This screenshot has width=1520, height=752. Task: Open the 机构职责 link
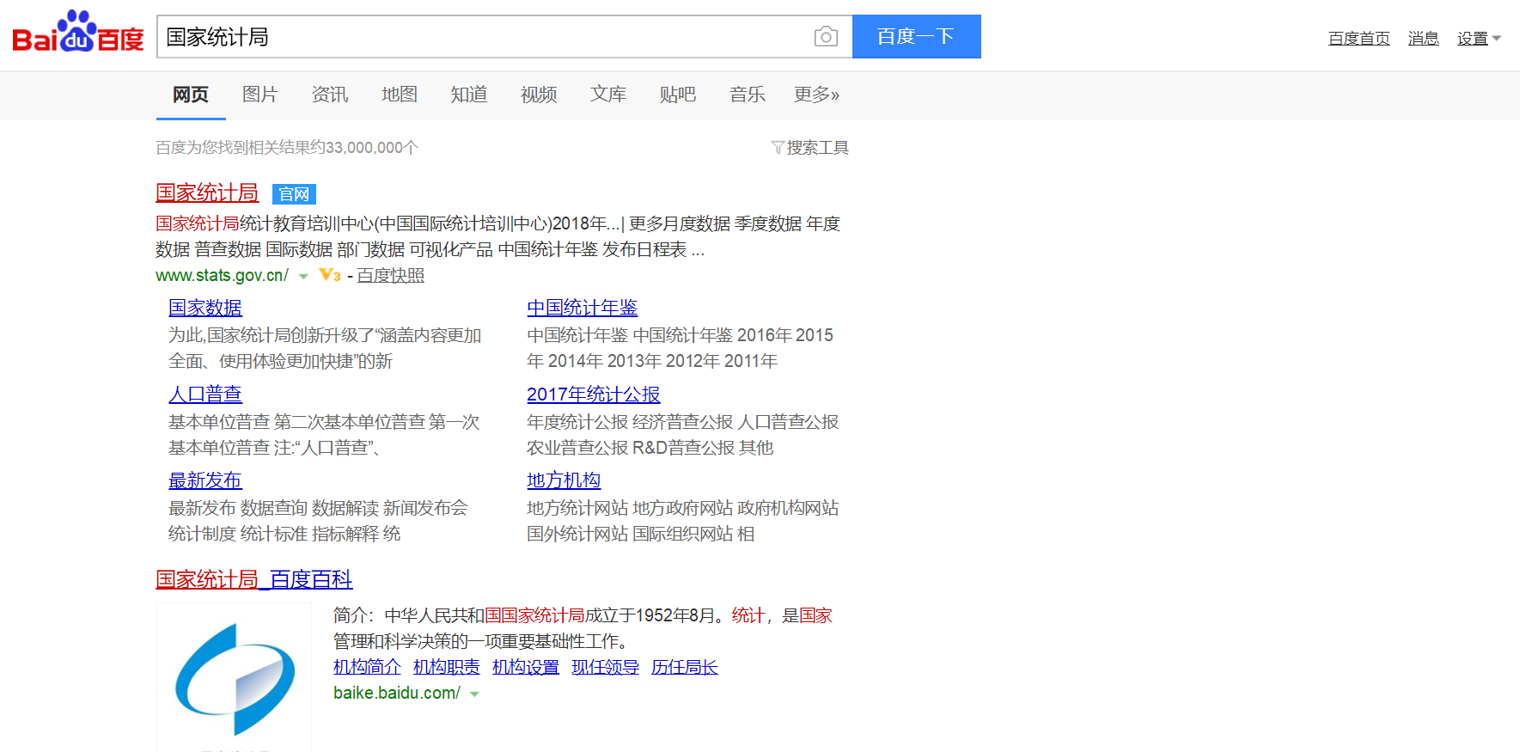(447, 667)
